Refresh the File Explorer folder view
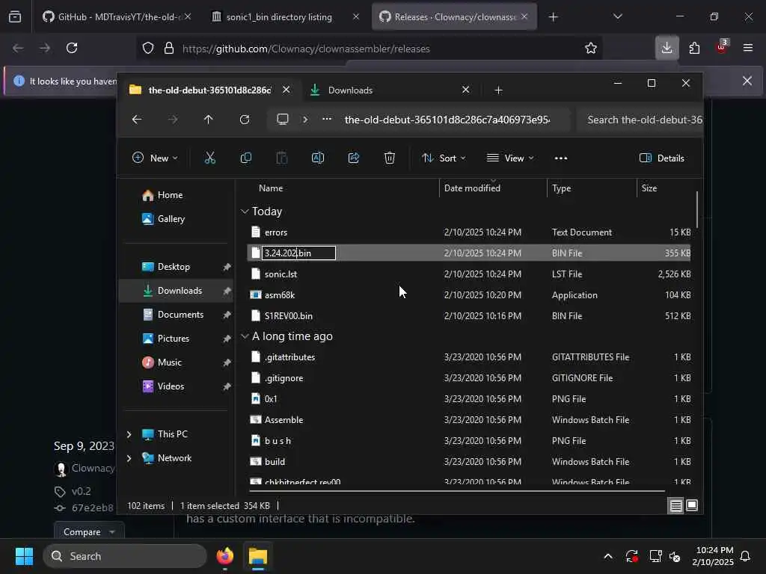 (x=245, y=120)
